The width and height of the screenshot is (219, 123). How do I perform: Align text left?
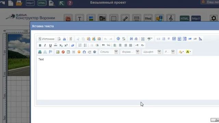coord(115,45)
